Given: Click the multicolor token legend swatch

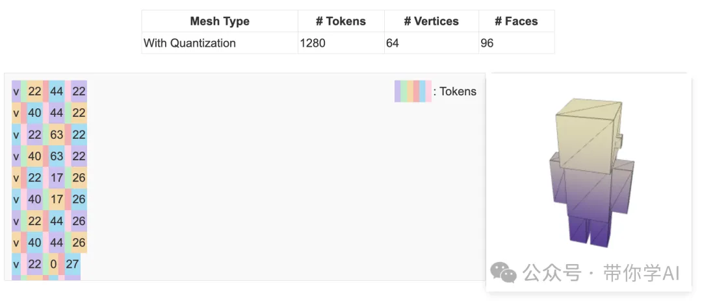Looking at the screenshot, I should click(412, 91).
